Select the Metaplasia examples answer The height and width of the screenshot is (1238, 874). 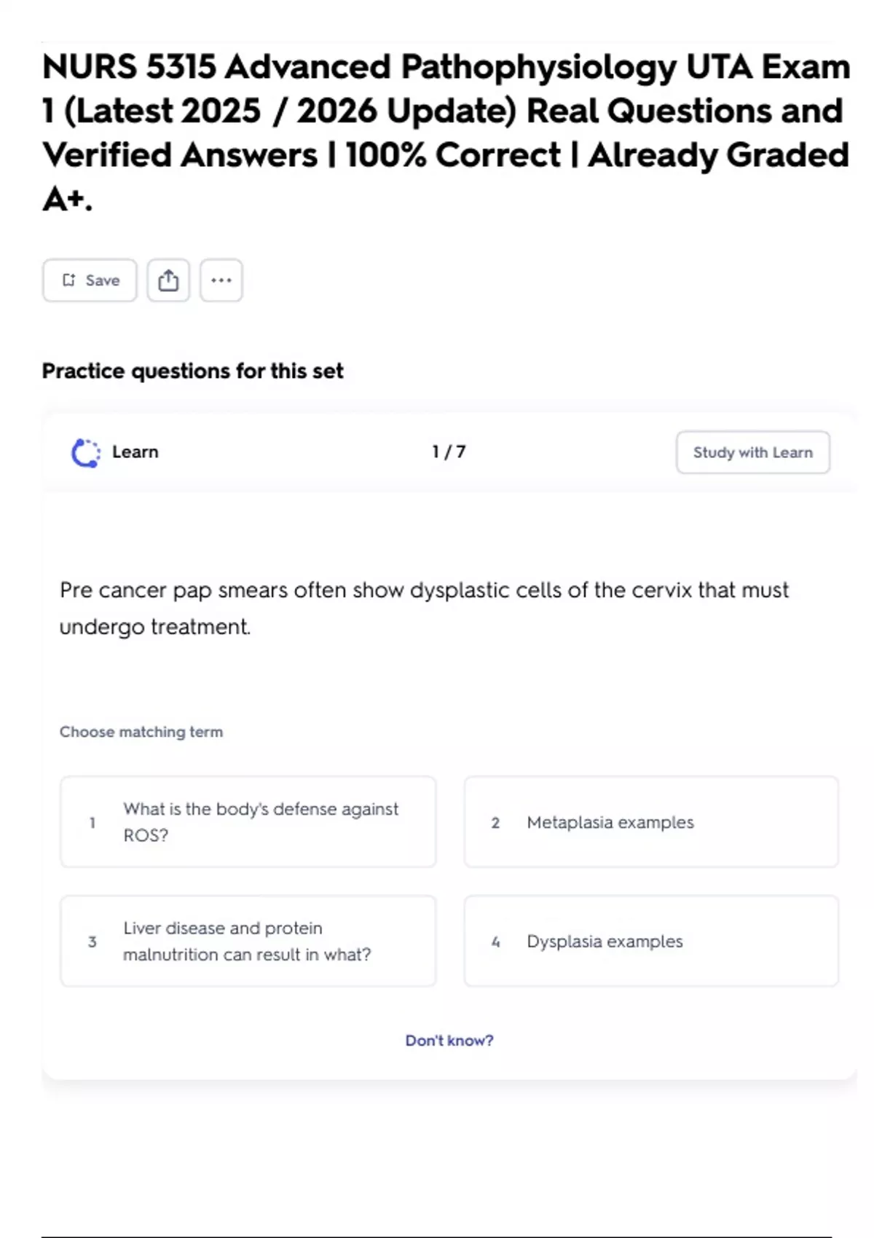[651, 822]
